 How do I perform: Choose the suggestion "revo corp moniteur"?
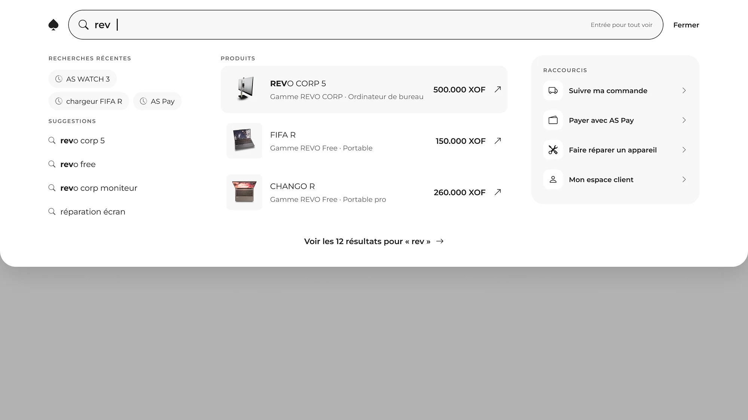pos(99,188)
